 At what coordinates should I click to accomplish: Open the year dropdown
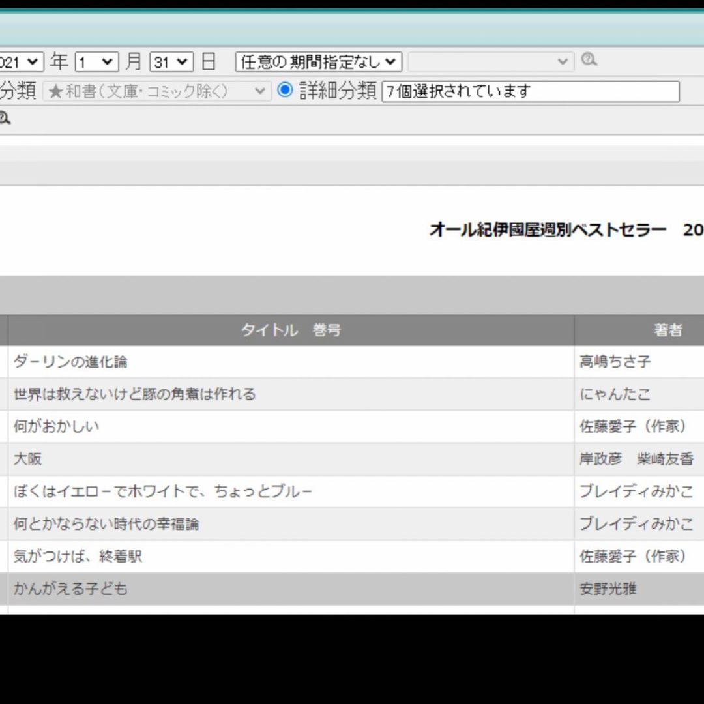coord(22,63)
